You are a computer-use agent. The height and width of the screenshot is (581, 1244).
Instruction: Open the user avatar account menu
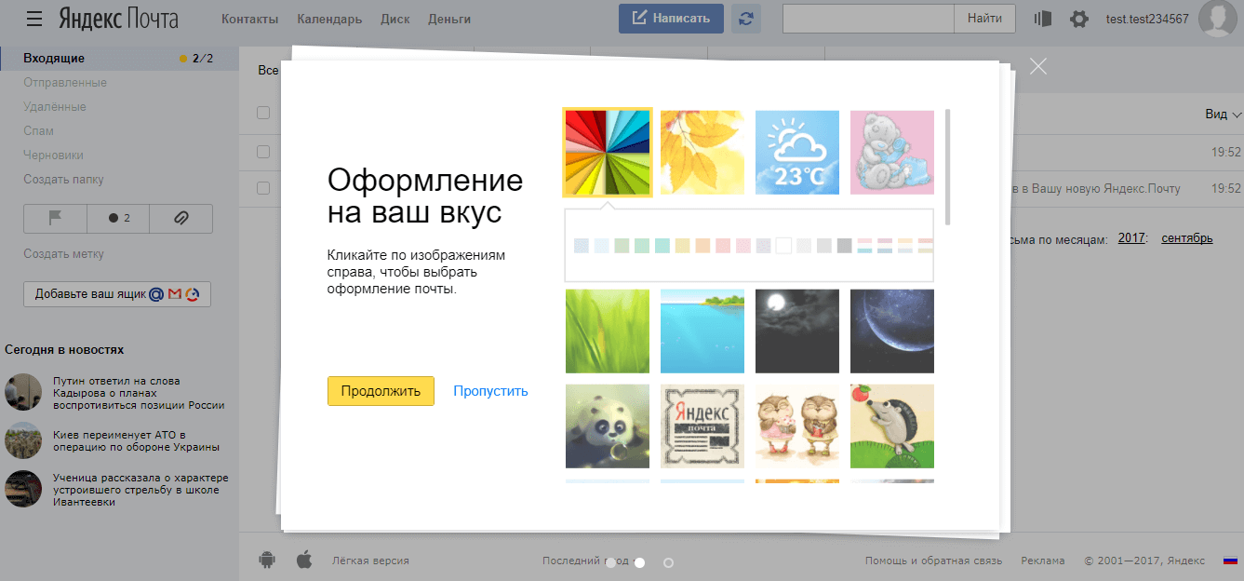click(1220, 19)
